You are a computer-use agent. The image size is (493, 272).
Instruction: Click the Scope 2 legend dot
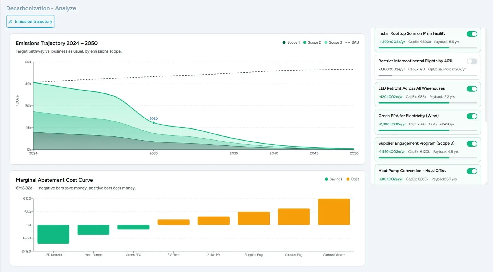[x=305, y=42]
